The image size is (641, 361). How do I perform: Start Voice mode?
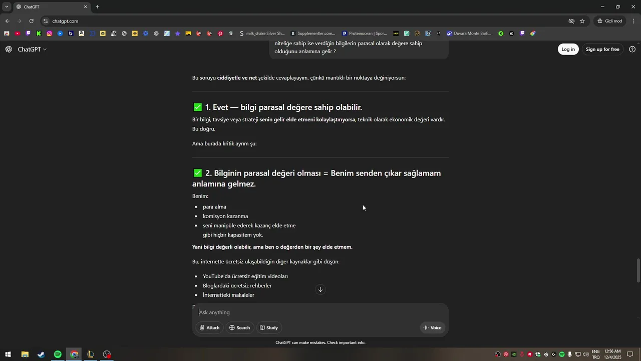[x=432, y=327]
